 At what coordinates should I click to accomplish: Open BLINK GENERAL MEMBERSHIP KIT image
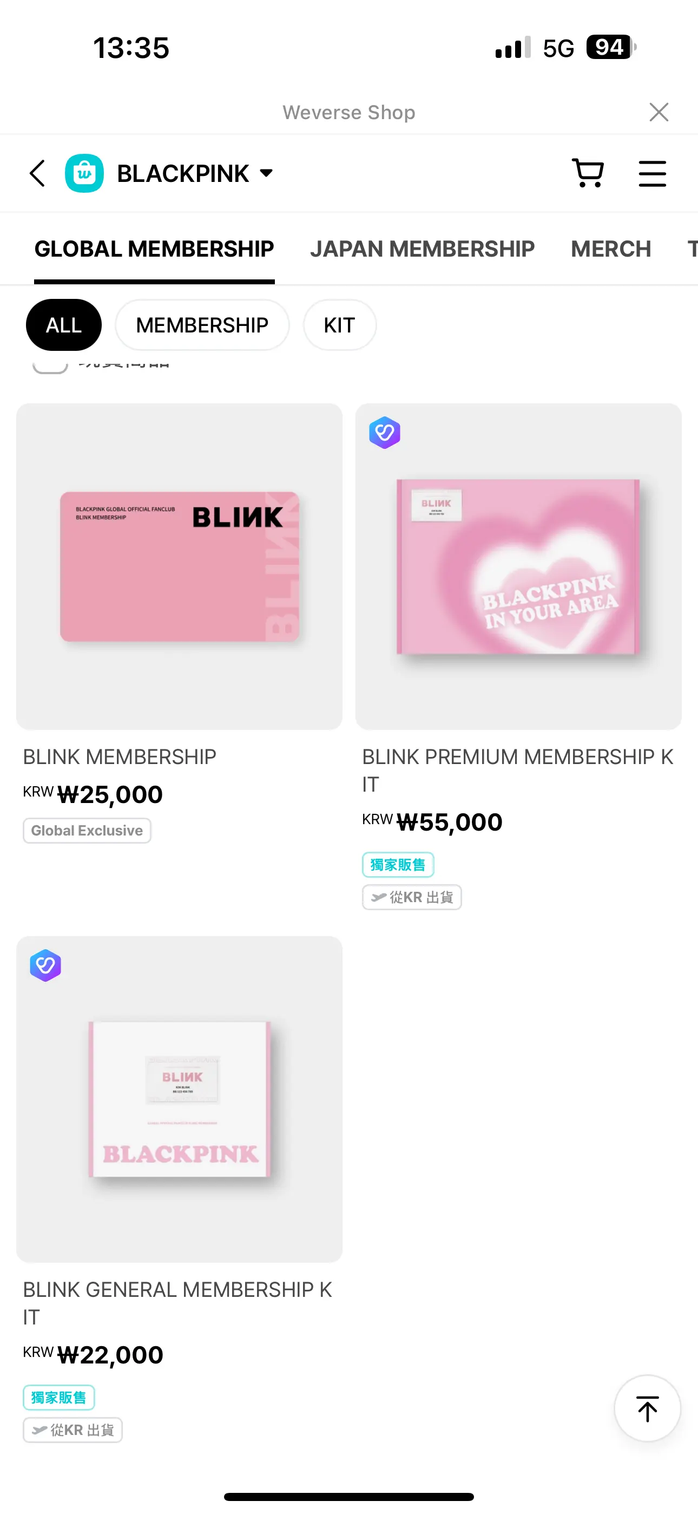coord(179,1099)
